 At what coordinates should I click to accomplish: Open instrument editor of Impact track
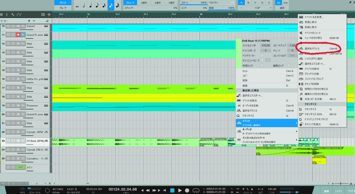pyautogui.click(x=46, y=26)
